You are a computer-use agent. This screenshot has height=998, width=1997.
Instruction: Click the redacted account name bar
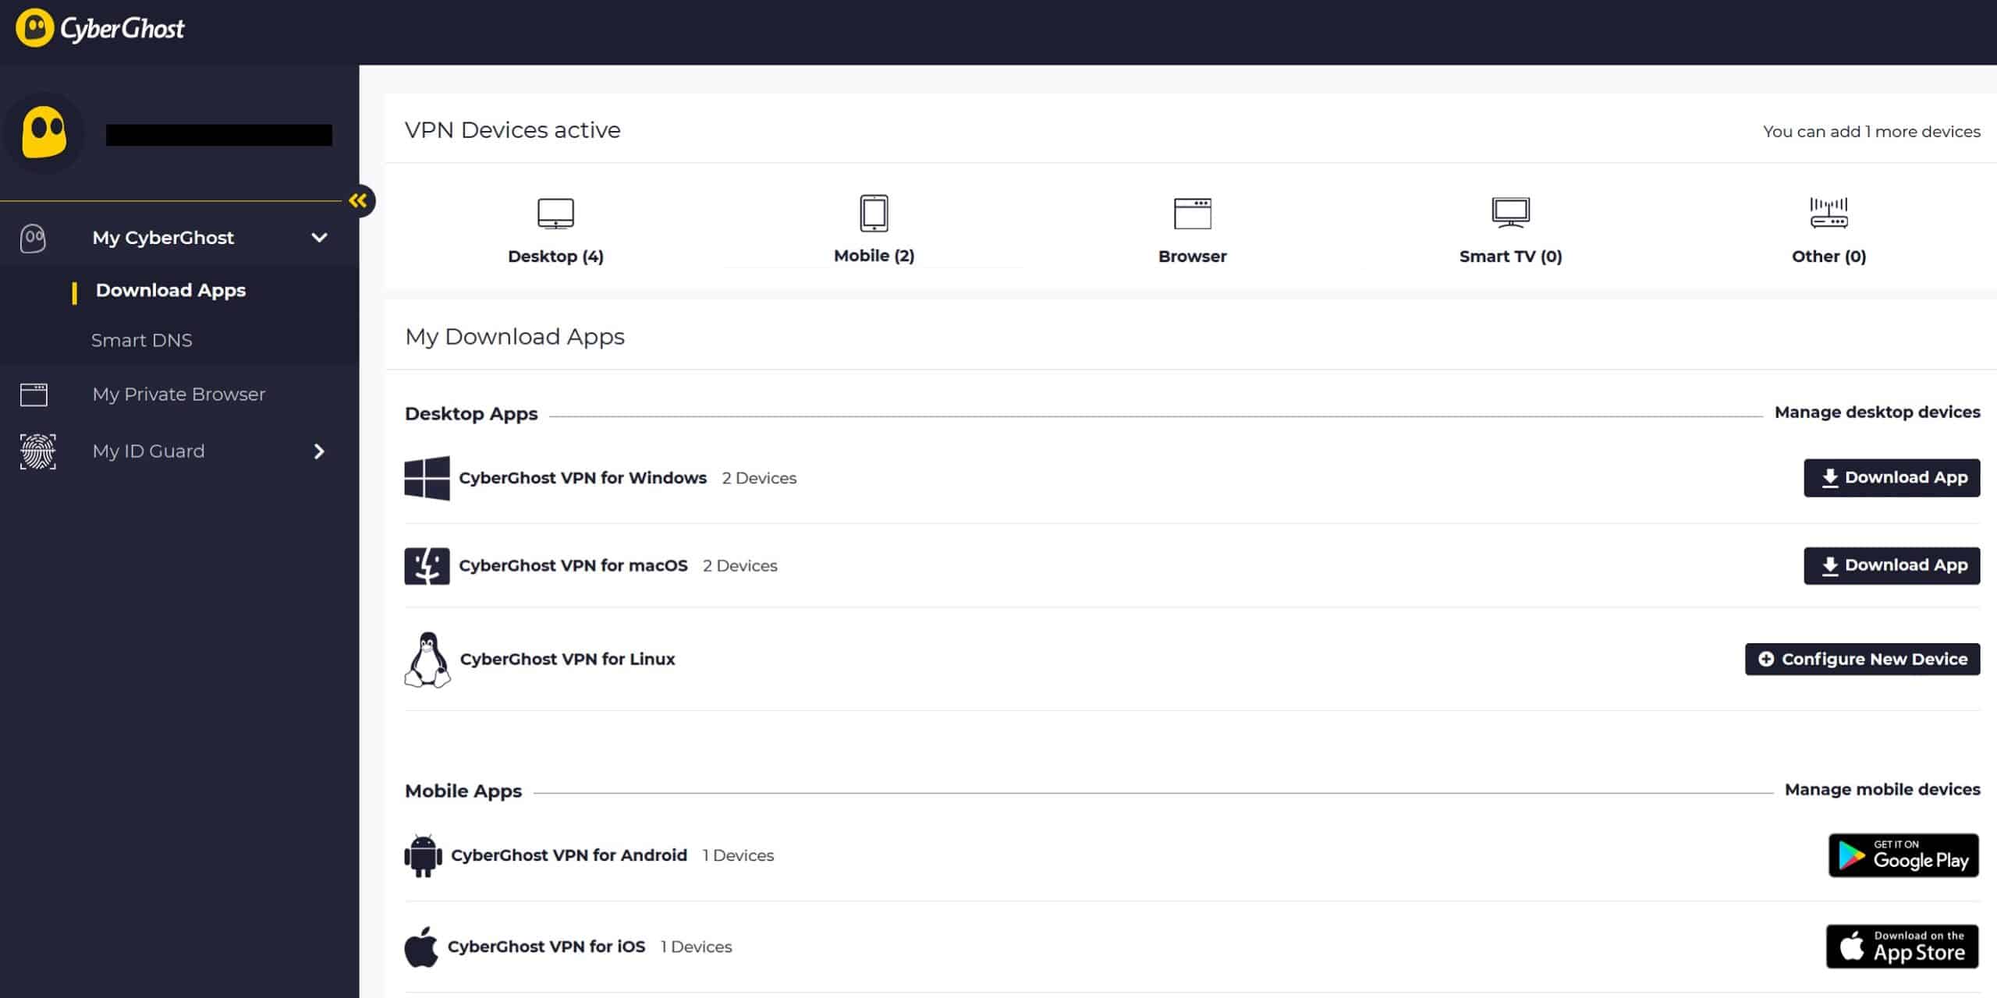pyautogui.click(x=218, y=135)
